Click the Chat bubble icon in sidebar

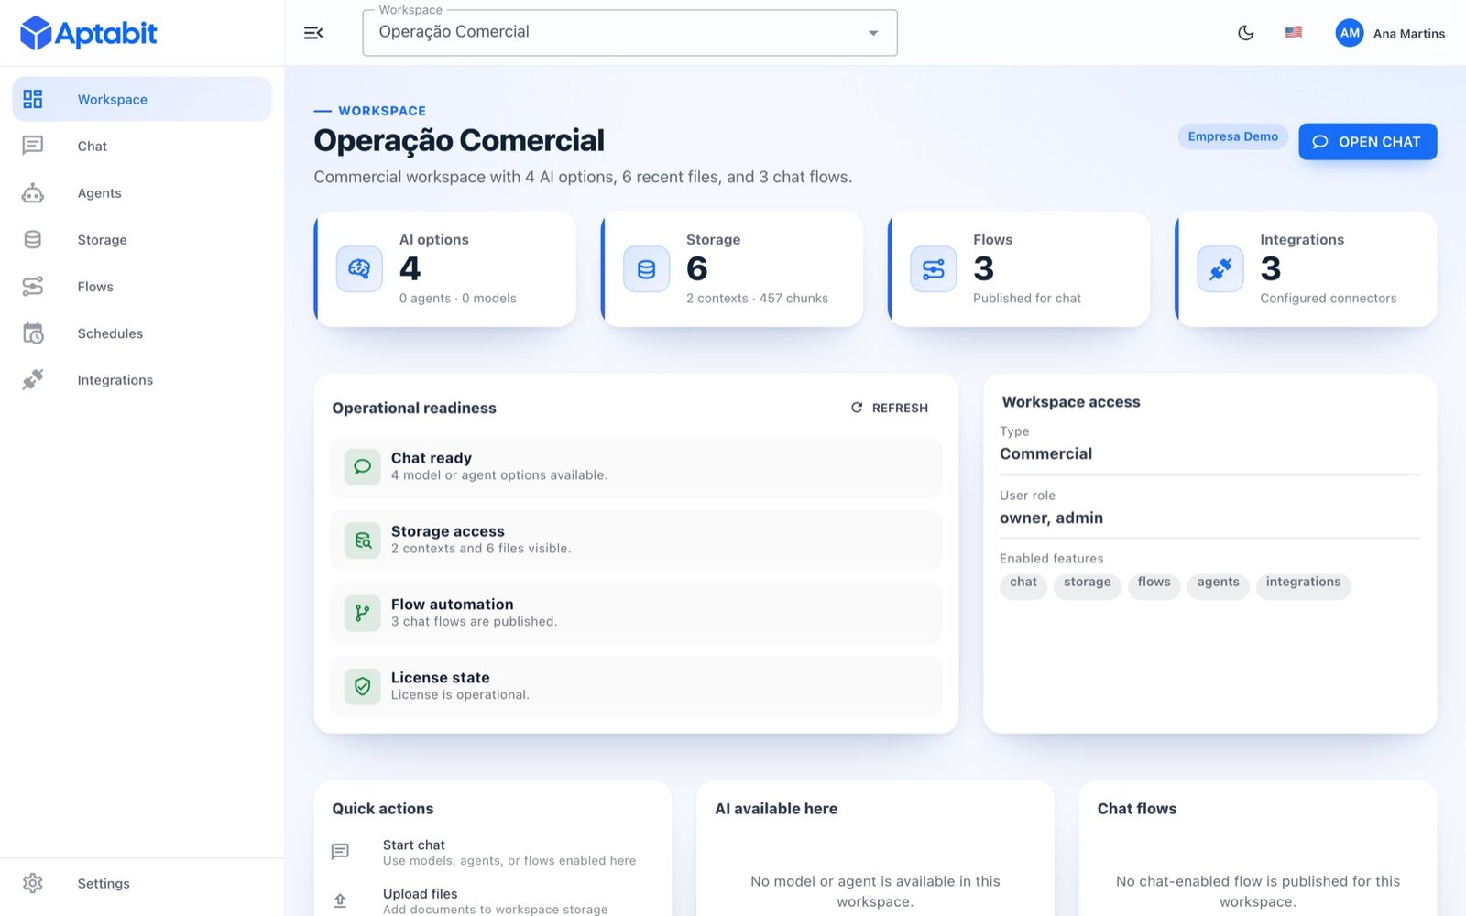coord(33,146)
